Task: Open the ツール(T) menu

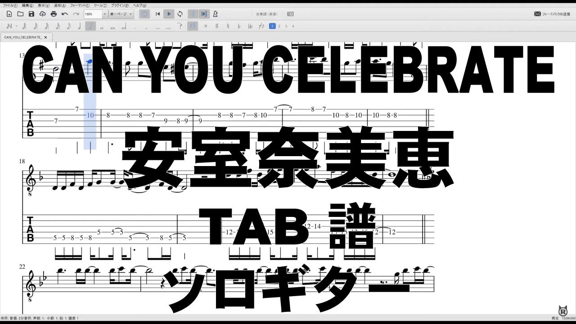Action: point(100,5)
